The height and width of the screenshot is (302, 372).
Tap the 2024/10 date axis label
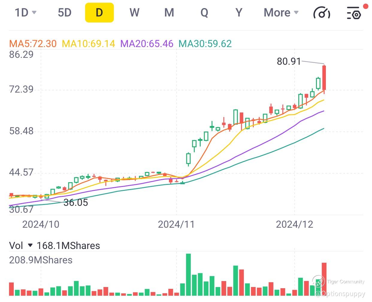[41, 224]
